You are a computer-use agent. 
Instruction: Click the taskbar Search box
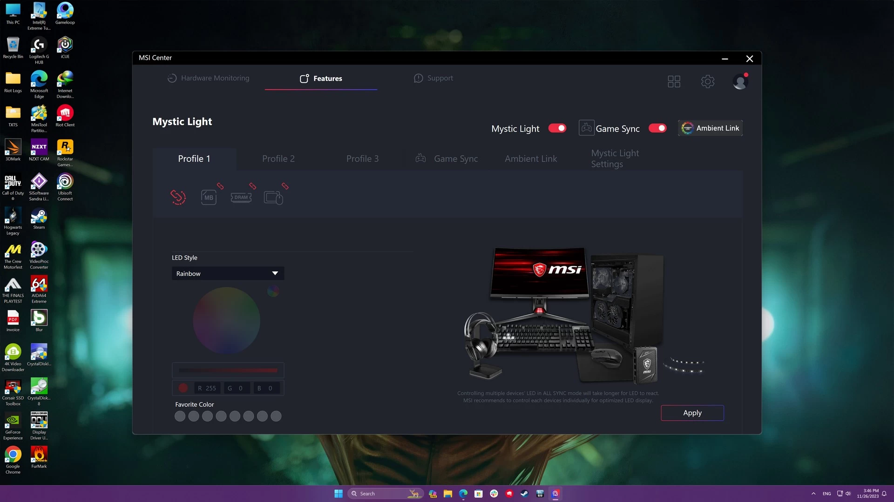385,494
